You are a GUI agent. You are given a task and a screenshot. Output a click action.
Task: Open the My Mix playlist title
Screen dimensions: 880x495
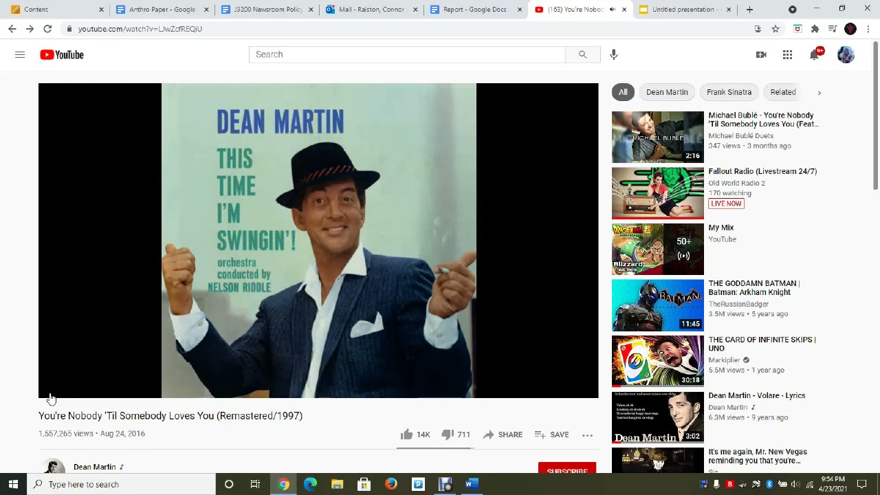(721, 228)
